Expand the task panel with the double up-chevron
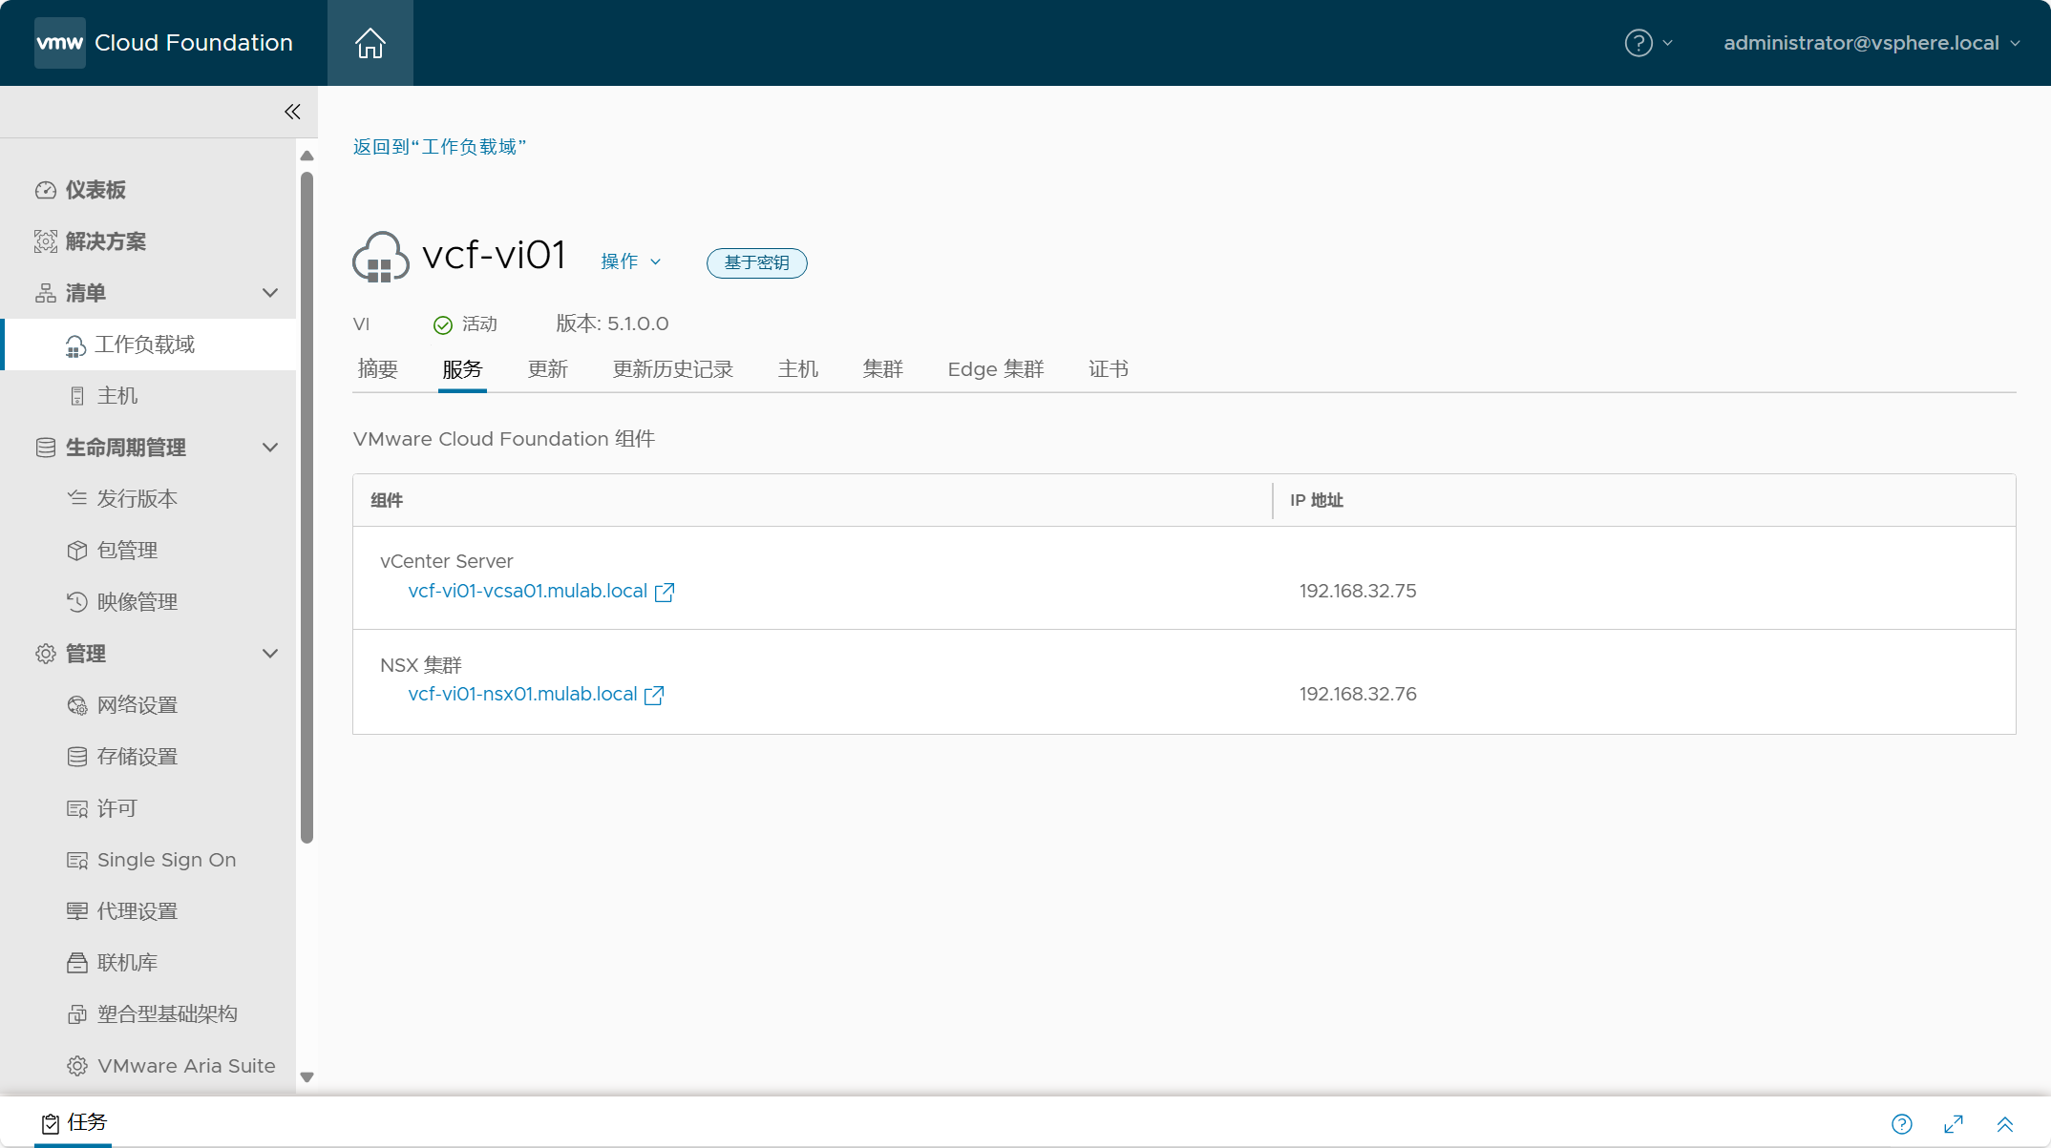2051x1148 pixels. [x=2005, y=1124]
